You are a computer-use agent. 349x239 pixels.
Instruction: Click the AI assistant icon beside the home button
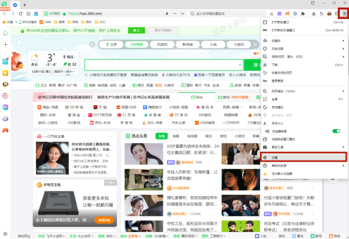point(36,13)
